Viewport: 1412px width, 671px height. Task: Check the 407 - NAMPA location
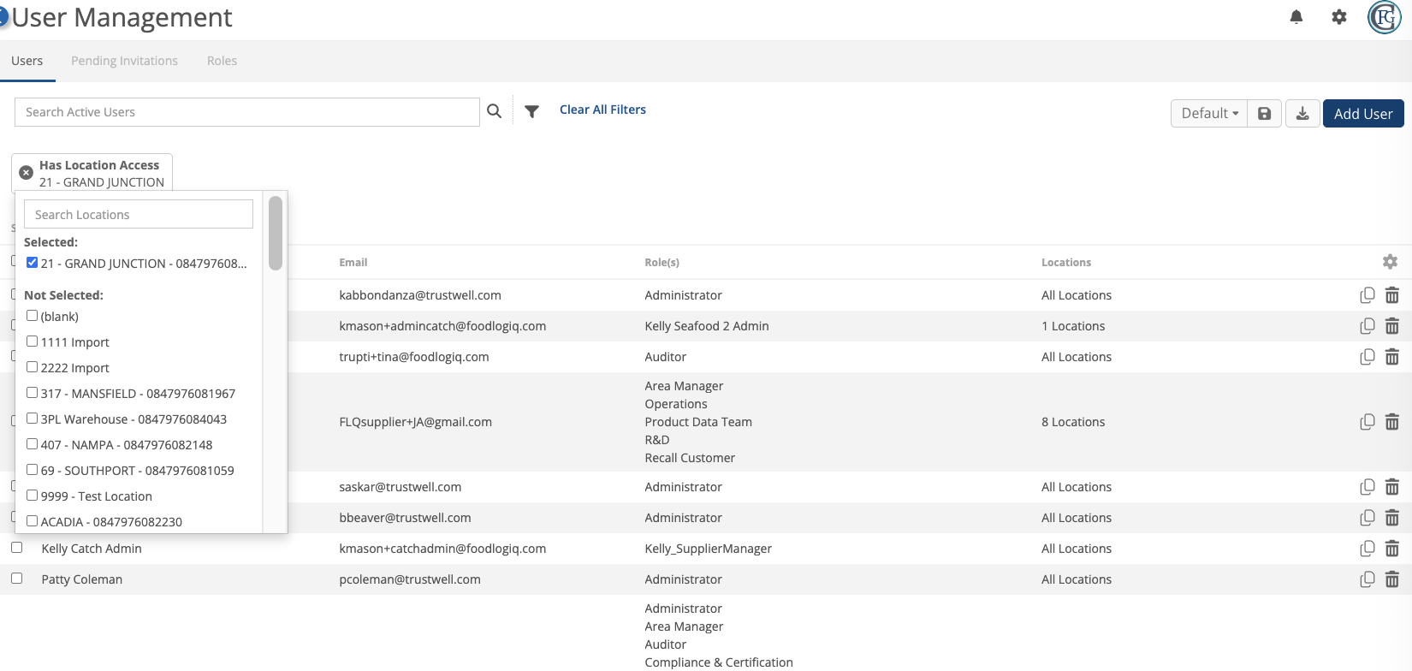(32, 444)
